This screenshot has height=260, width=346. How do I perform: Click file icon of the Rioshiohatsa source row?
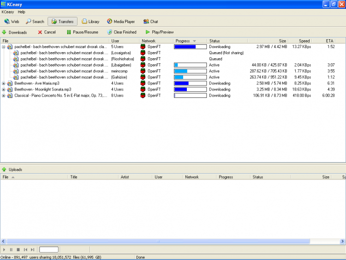coord(16,59)
